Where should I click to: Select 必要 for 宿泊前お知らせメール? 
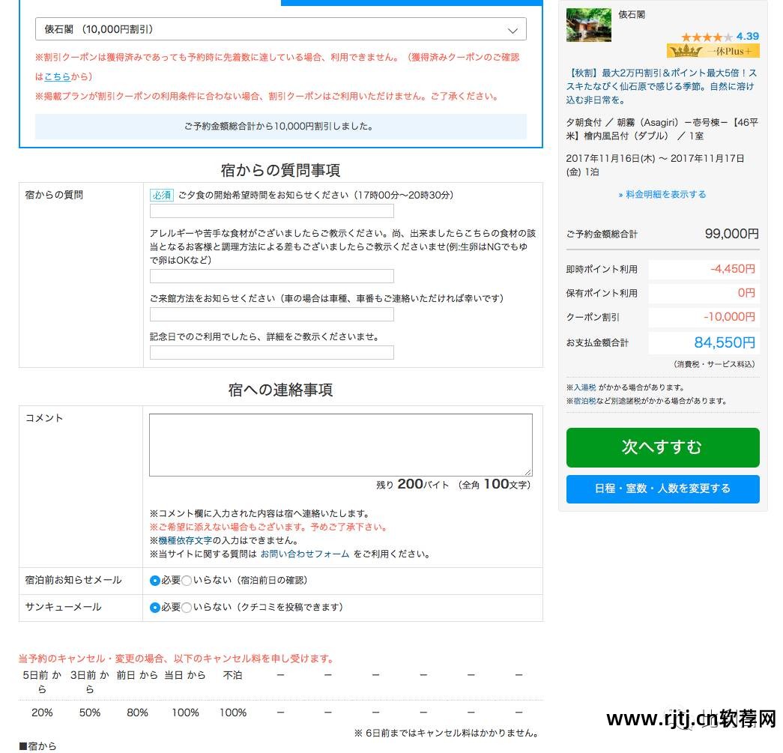point(155,581)
